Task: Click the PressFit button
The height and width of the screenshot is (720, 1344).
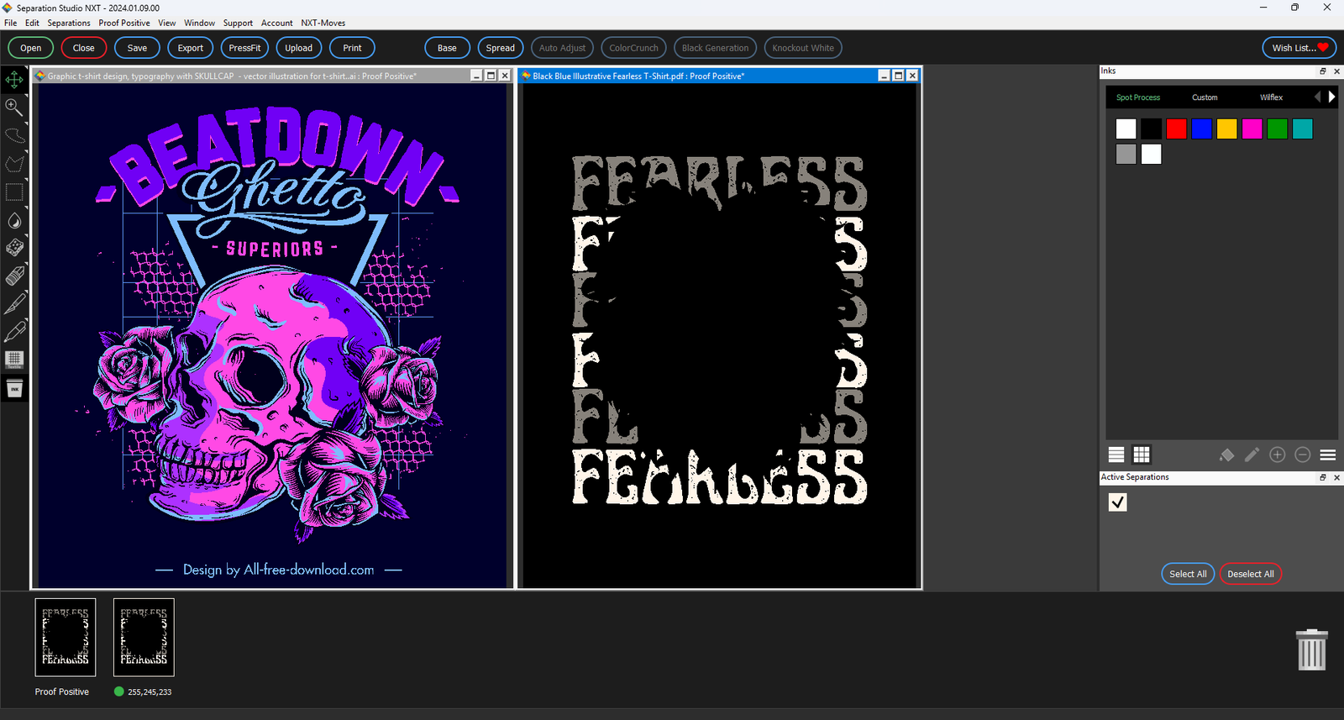Action: coord(244,48)
